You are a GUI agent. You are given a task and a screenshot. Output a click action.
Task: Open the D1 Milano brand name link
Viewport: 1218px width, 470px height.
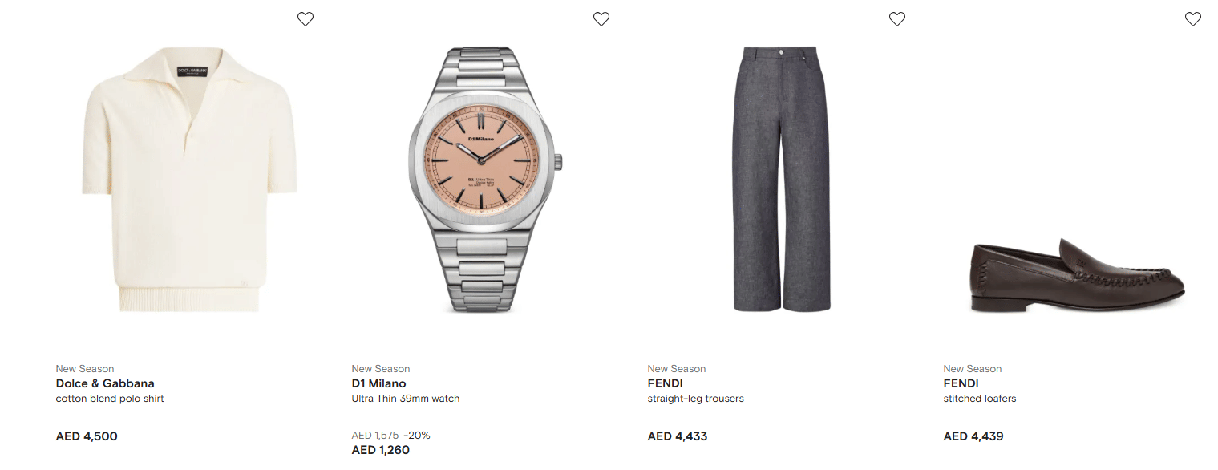pos(379,383)
